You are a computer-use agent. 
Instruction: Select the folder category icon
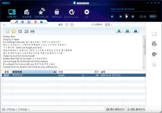41,22
